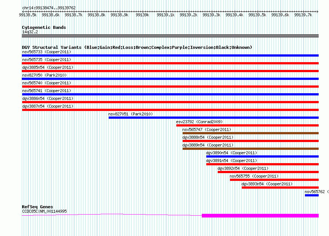Open the nsv827051 (Park2010) label link

[130, 114]
